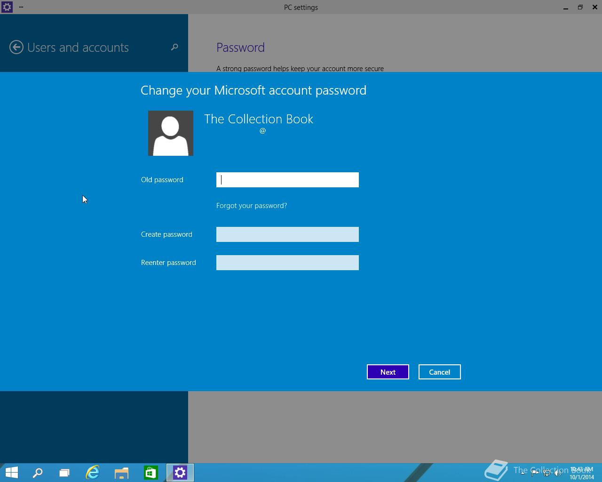This screenshot has height=482, width=602.
Task: Click the back arrow beside Users and accounts
Action: 16,47
